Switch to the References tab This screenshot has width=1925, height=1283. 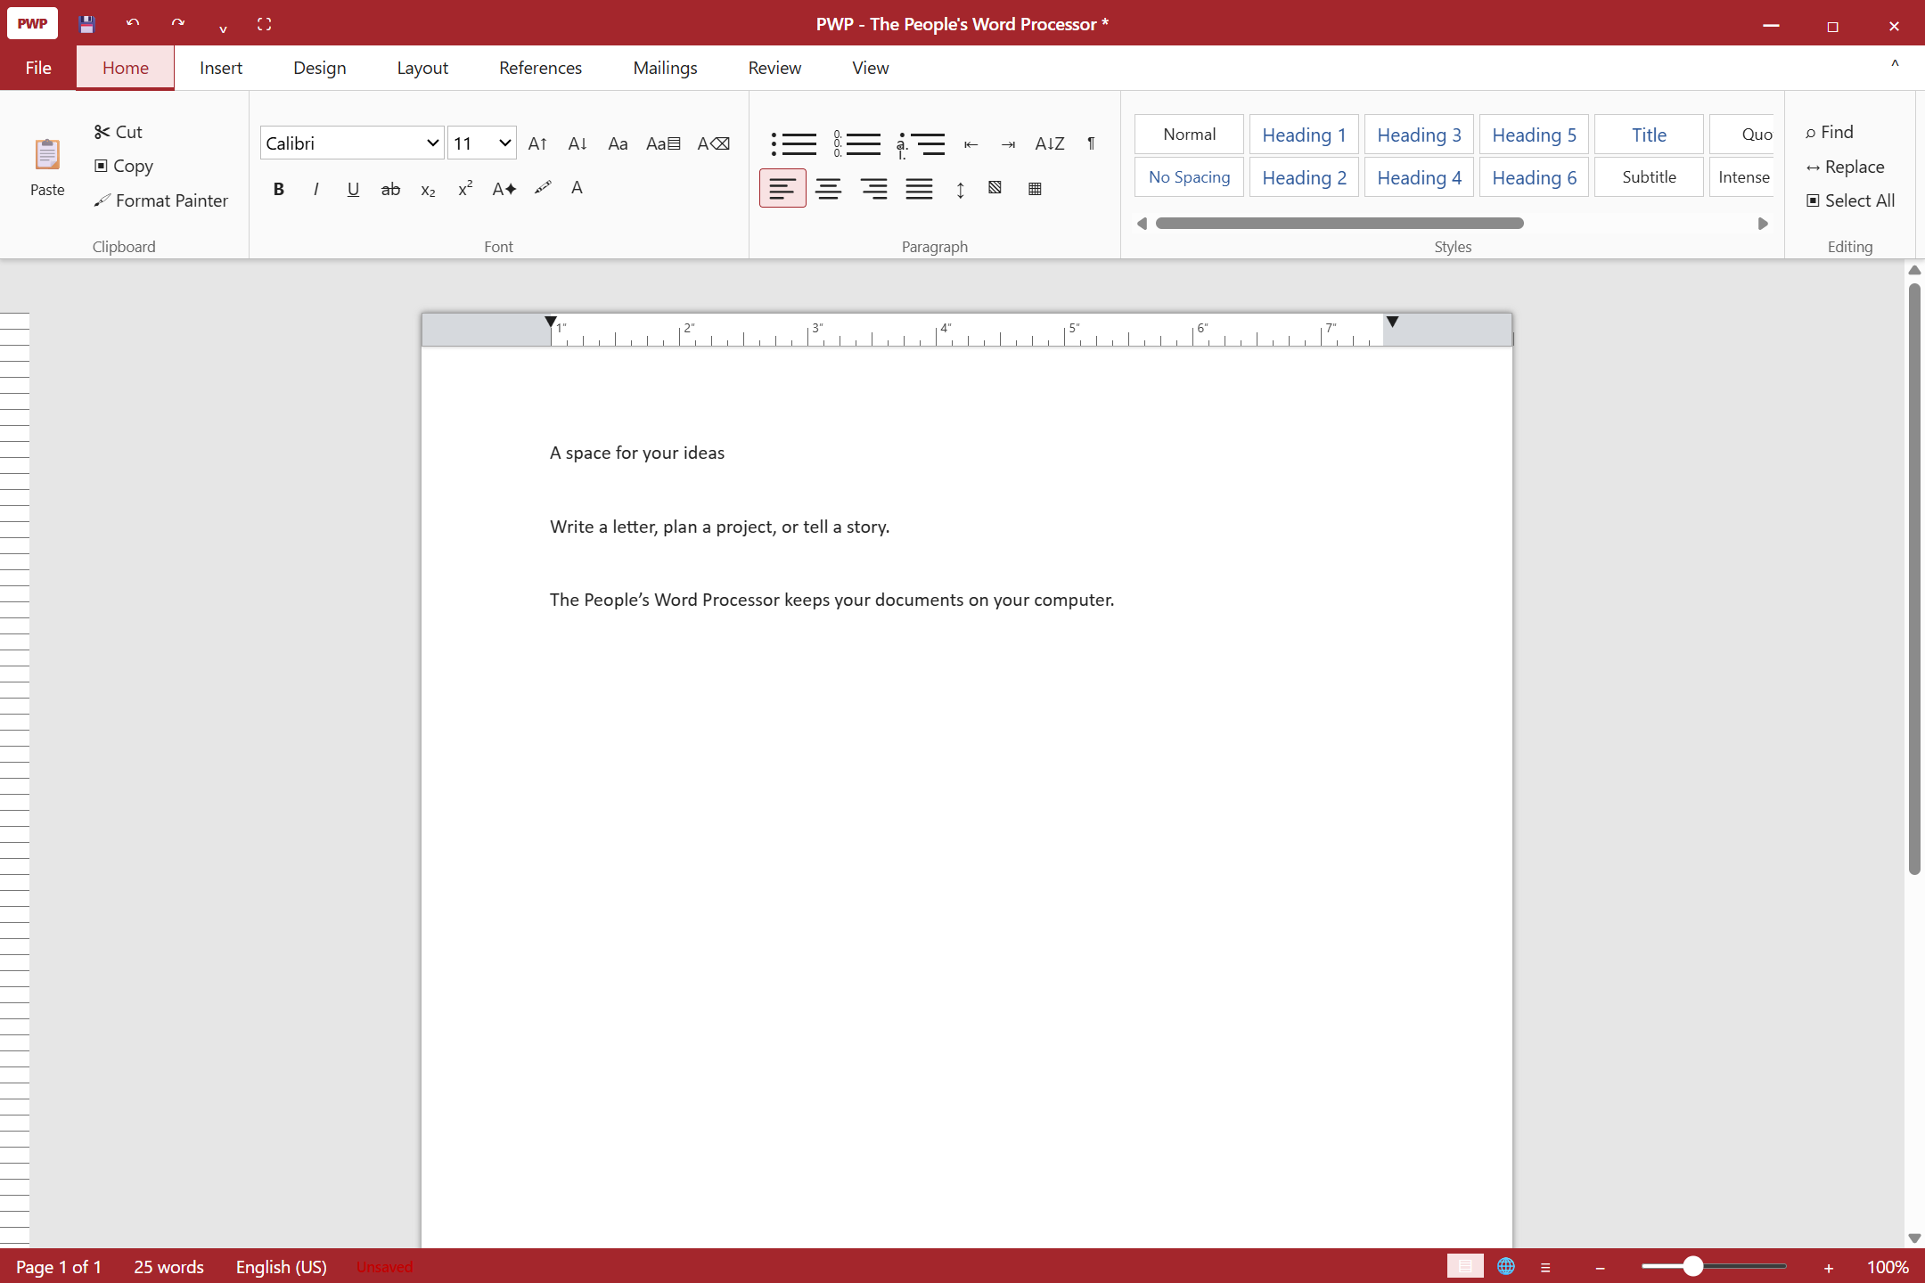coord(540,68)
